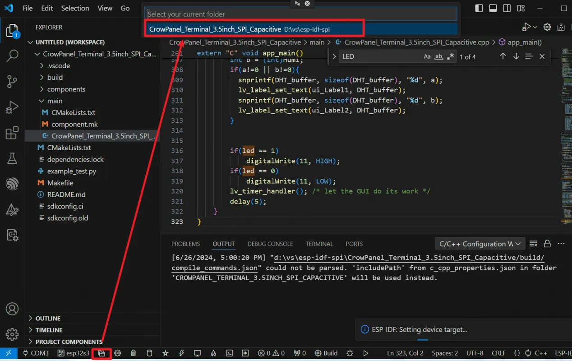Click the current project folder icon
The height and width of the screenshot is (361, 572).
coord(101,353)
